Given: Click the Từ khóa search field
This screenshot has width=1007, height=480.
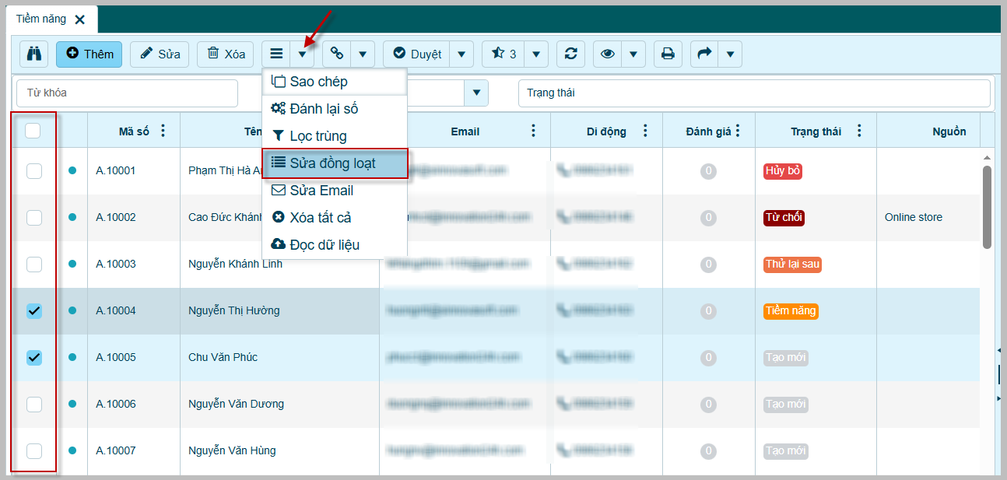Looking at the screenshot, I should (x=127, y=93).
